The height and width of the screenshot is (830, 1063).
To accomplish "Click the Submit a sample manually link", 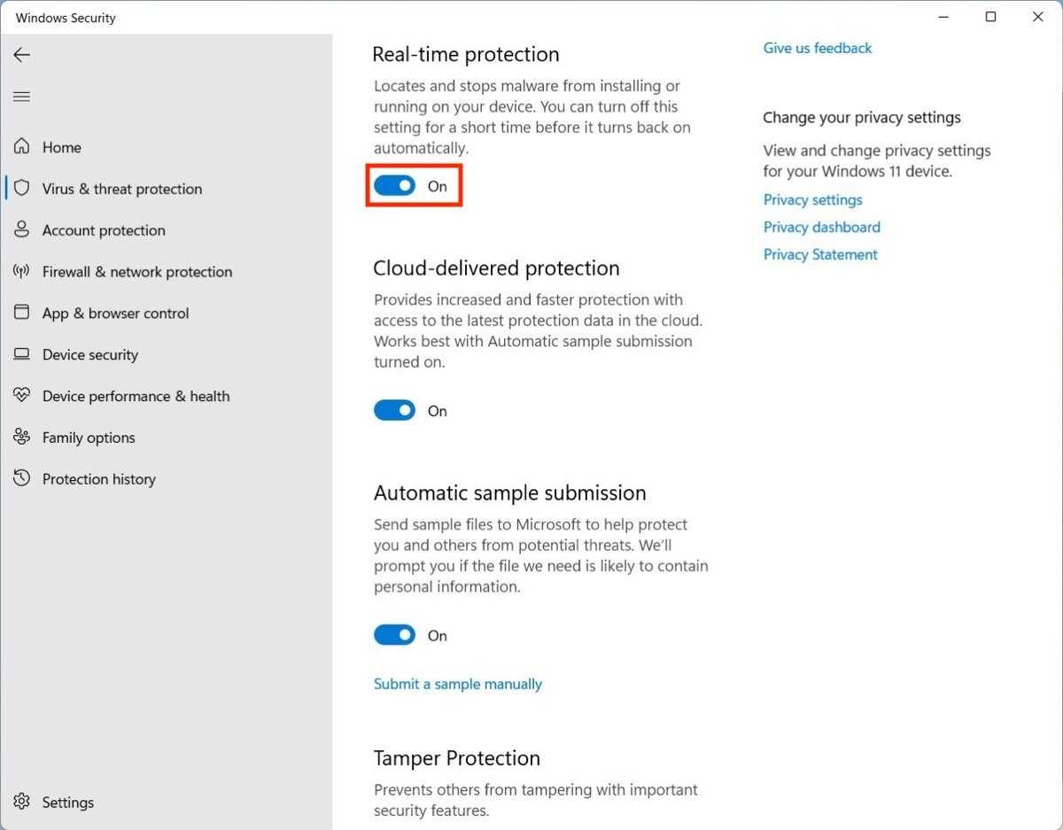I will point(458,684).
